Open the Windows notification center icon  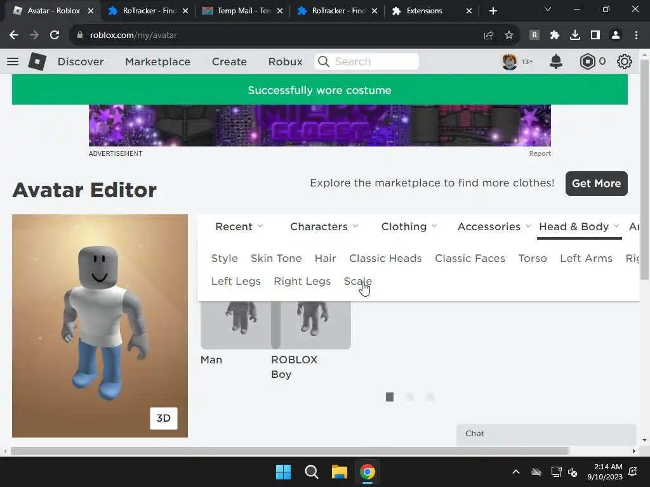point(633,472)
